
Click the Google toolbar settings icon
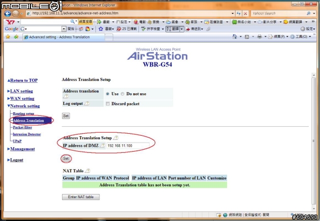(303, 29)
